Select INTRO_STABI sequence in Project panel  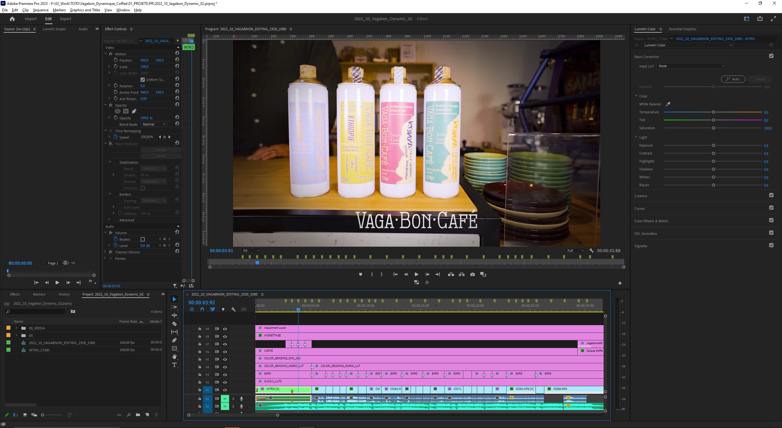point(39,350)
